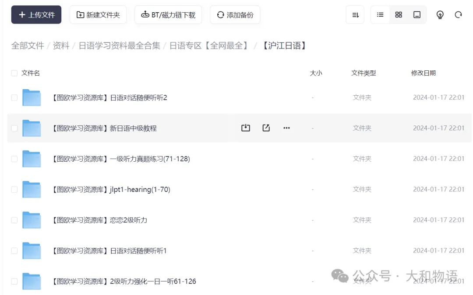Check the box for 日语对话随便听听1
The image size is (473, 295).
click(x=14, y=251)
